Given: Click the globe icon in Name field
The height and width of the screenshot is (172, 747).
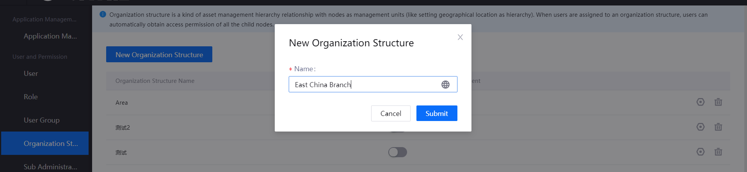Looking at the screenshot, I should coord(445,84).
